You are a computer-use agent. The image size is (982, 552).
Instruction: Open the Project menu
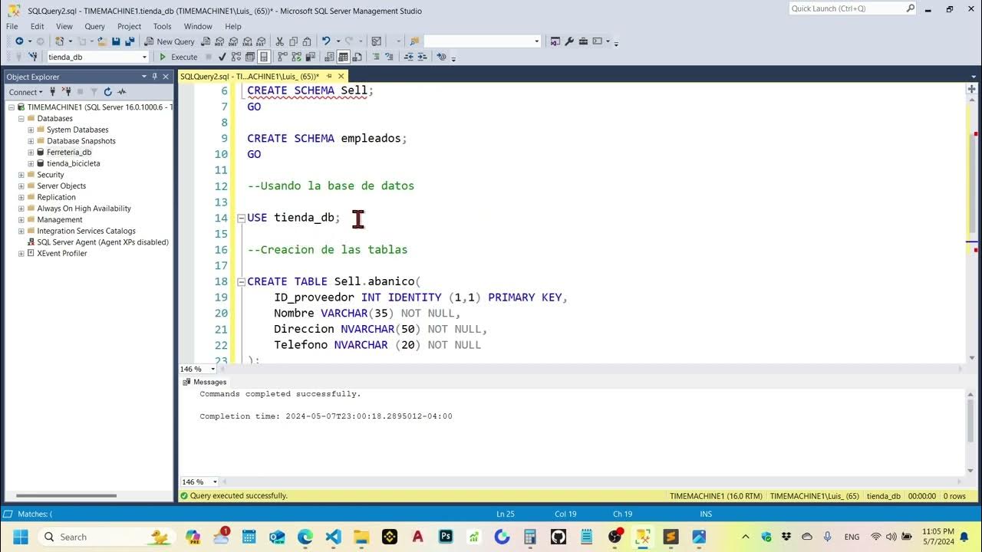point(129,26)
